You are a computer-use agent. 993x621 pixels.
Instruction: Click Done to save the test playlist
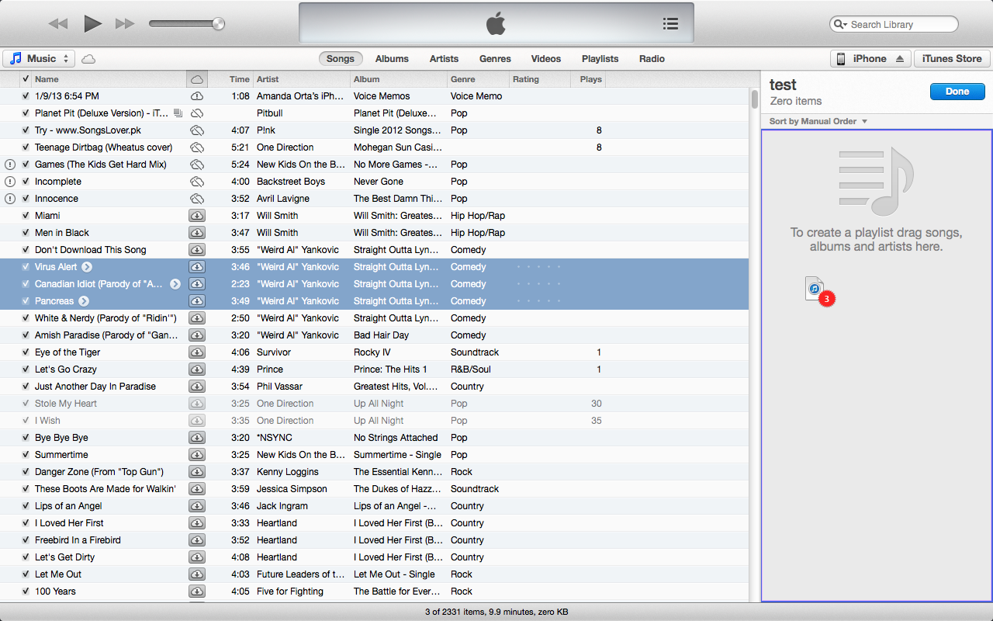[957, 91]
